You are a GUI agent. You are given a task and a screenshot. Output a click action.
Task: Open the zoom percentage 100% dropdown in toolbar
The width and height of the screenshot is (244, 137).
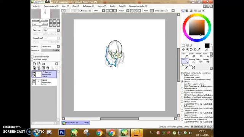point(103,11)
